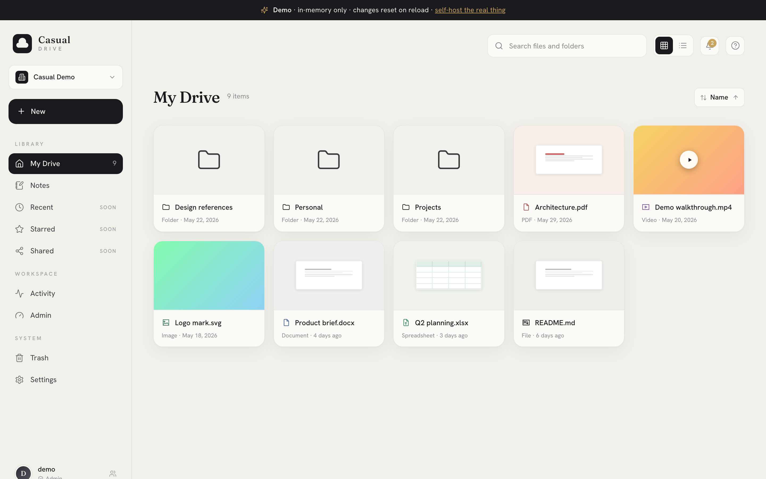766x479 pixels.
Task: Click the Projects folder name
Action: click(x=428, y=207)
